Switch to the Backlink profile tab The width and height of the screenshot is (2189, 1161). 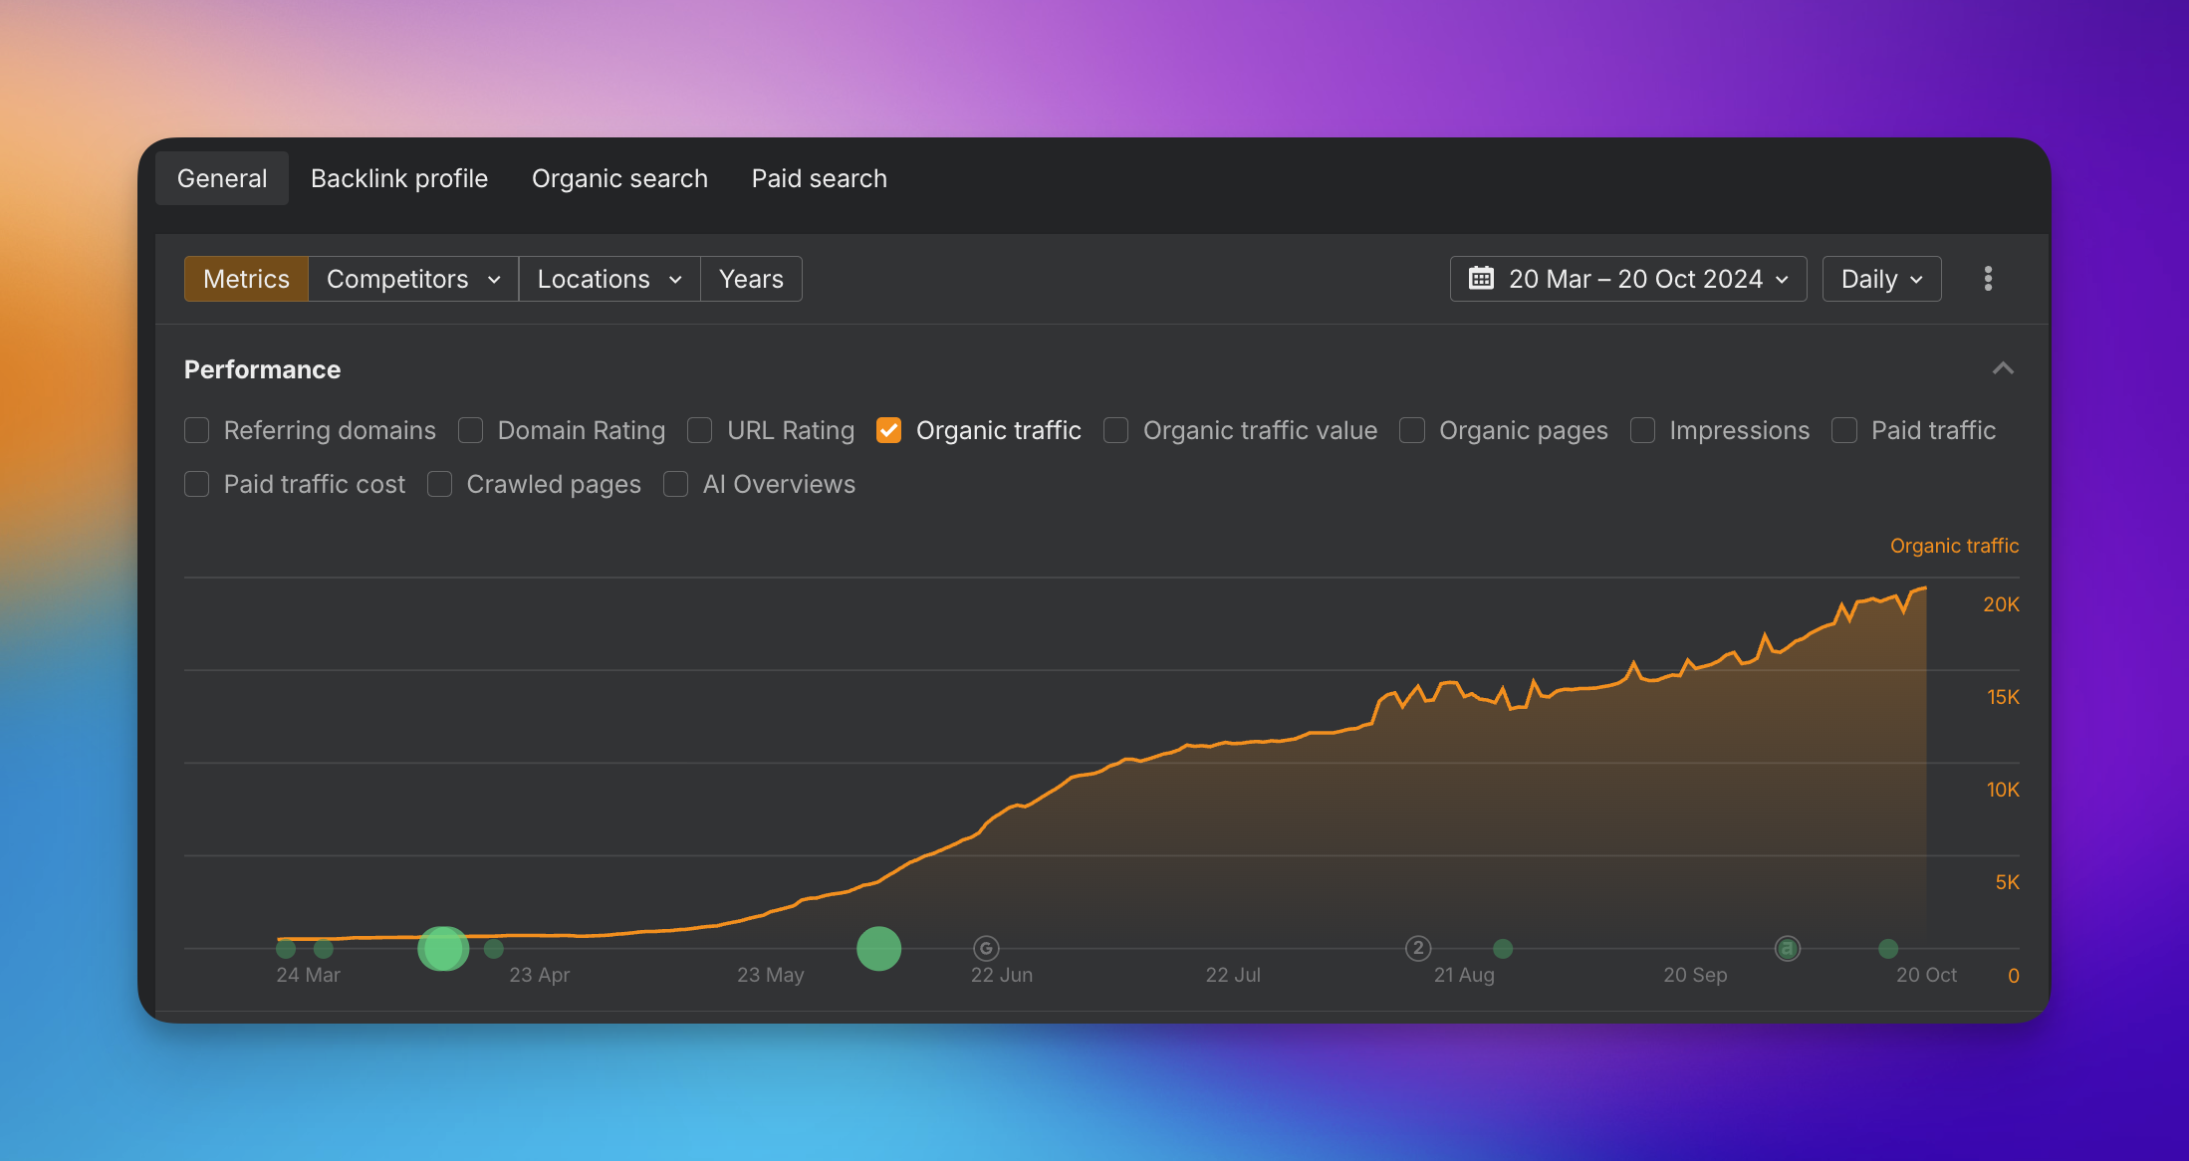[x=399, y=178]
